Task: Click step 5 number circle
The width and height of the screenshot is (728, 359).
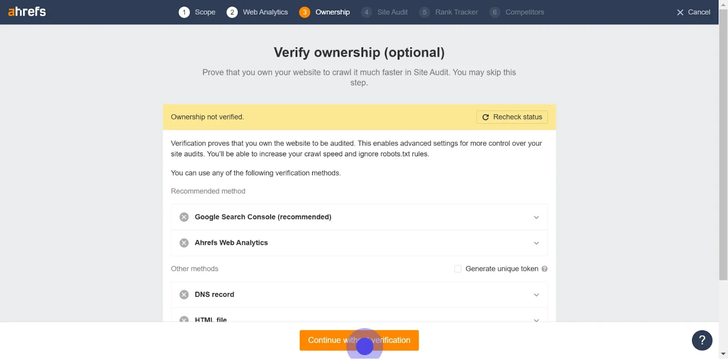Action: (425, 12)
